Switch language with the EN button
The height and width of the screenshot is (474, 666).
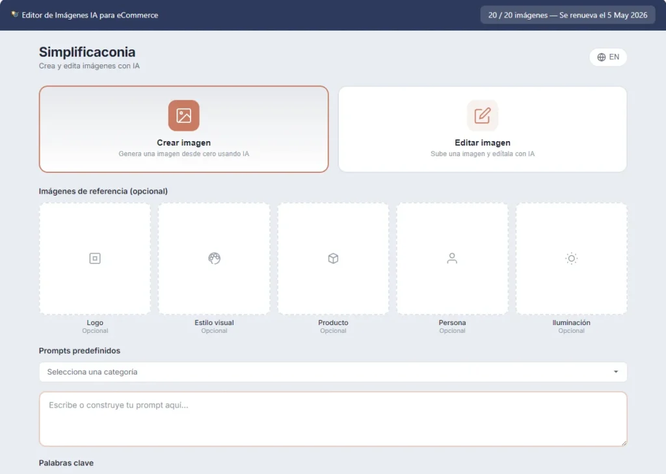tap(608, 57)
